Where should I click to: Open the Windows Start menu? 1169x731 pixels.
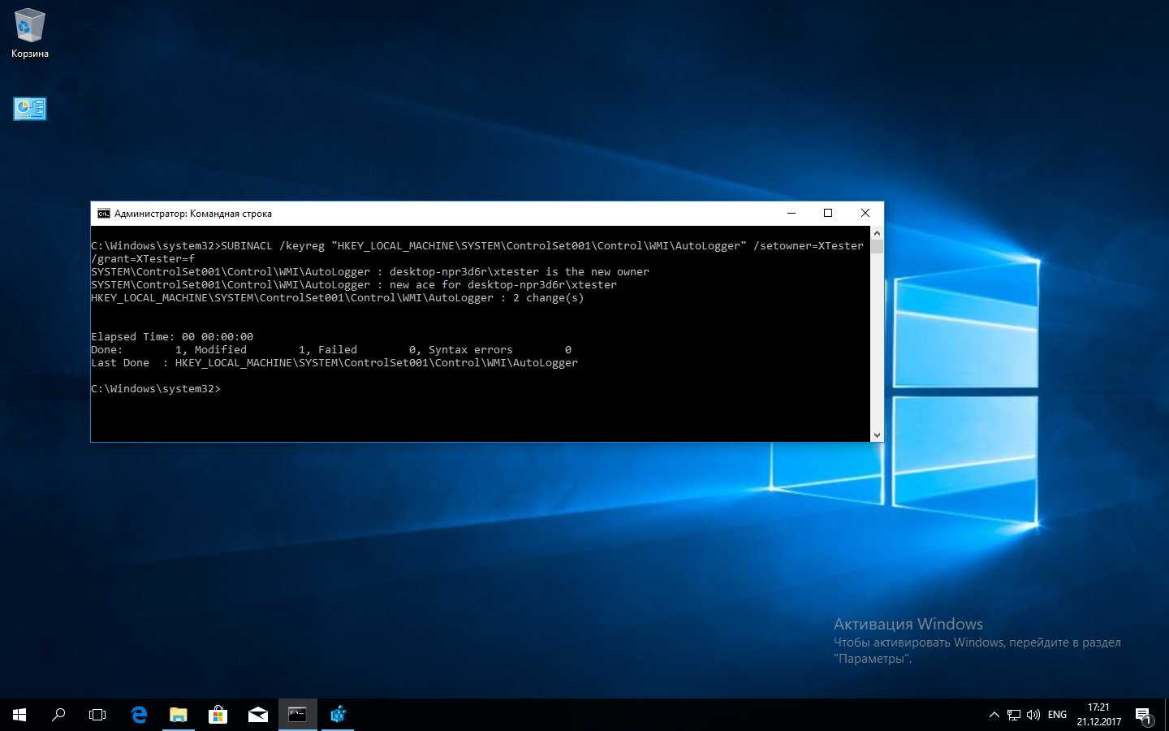pyautogui.click(x=19, y=715)
